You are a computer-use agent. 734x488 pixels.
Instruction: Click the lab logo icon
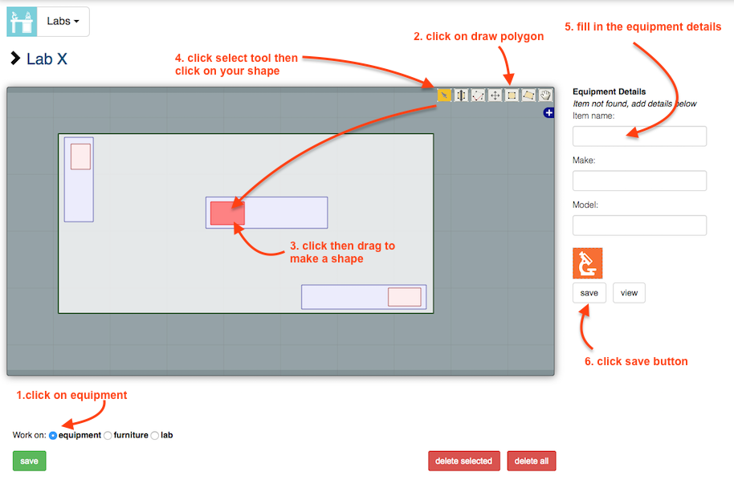tap(22, 22)
